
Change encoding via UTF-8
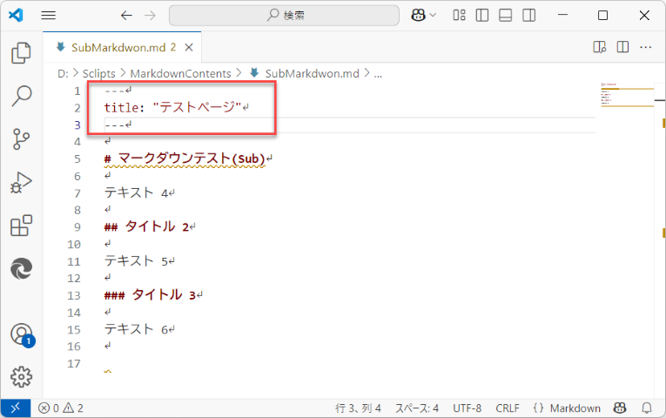point(468,408)
